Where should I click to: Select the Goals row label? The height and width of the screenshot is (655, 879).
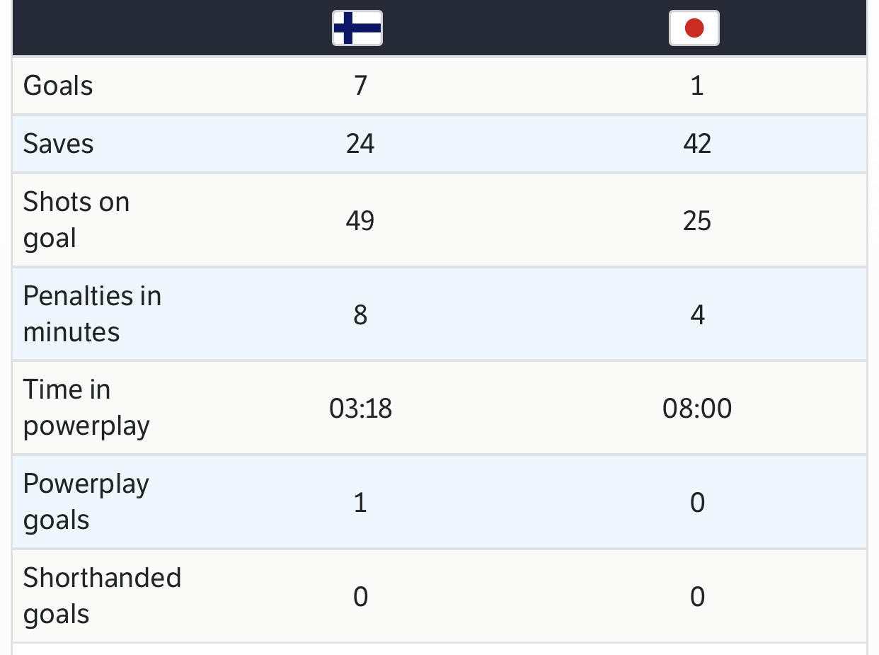pos(58,86)
